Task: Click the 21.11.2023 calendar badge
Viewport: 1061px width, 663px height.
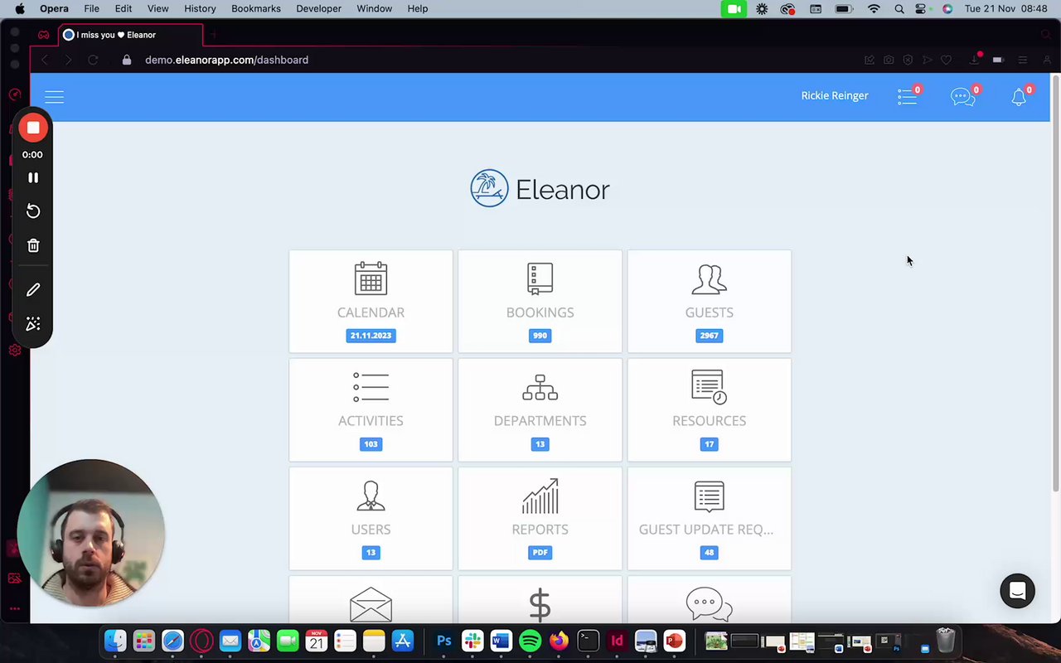Action: coord(371,336)
